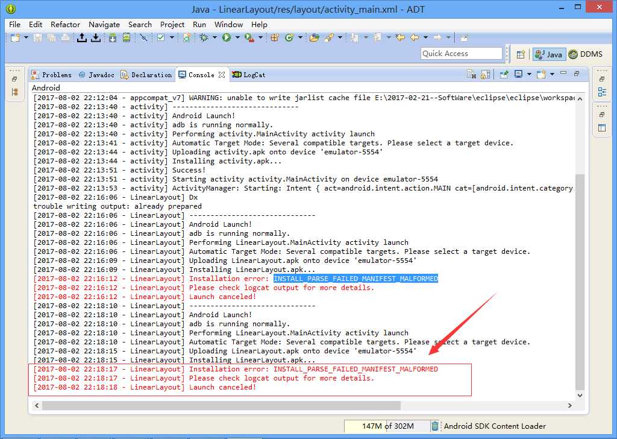Click the Back navigation yellow arrow
617x439 pixels.
(415, 38)
